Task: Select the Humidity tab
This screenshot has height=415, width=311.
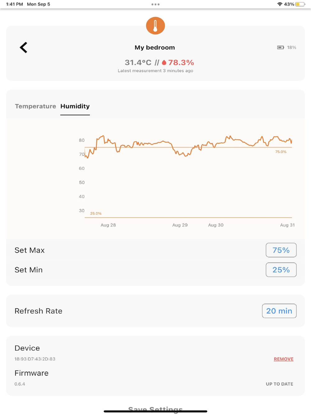Action: 75,106
